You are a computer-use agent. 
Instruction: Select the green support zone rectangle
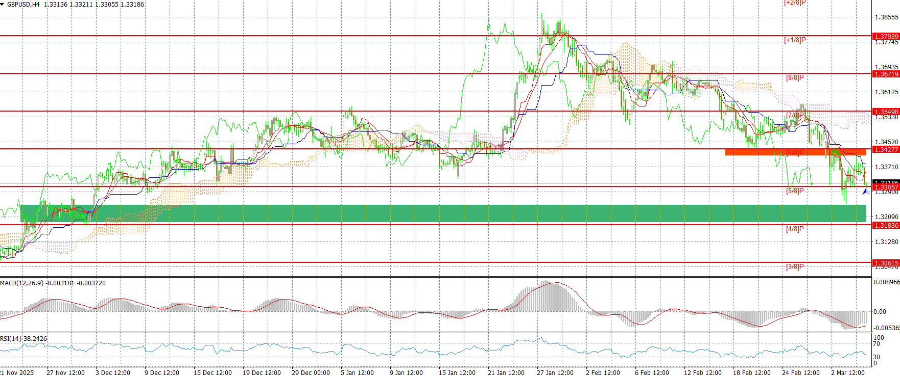(443, 213)
